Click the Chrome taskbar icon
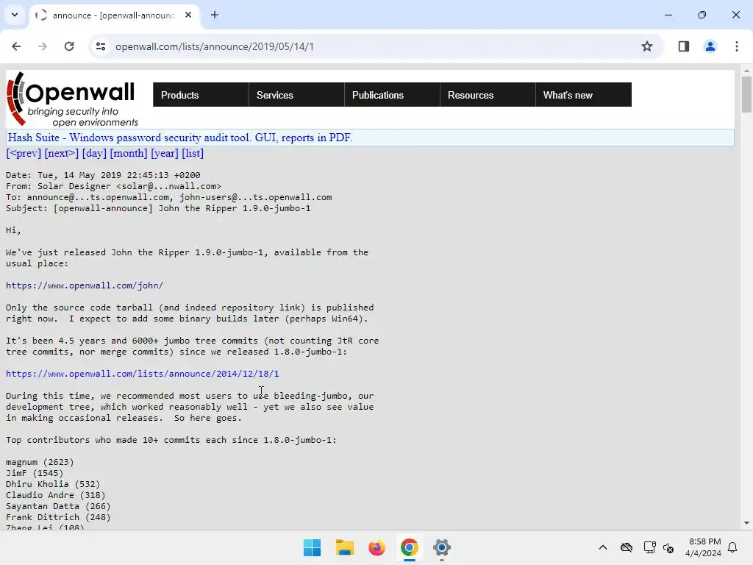This screenshot has height=565, width=753. point(409,547)
